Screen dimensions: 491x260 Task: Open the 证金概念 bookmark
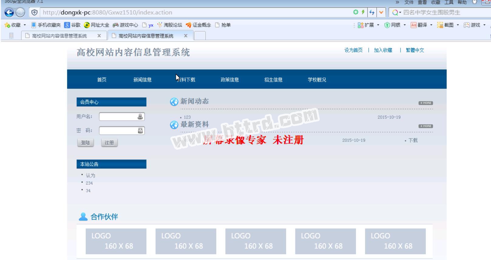click(x=198, y=25)
